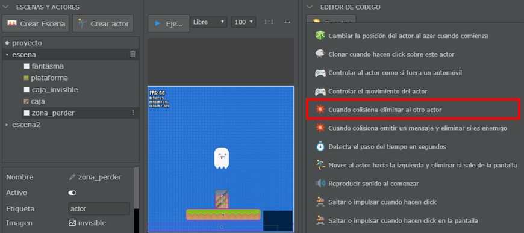Toggle the Activo switch off

[x=72, y=193]
